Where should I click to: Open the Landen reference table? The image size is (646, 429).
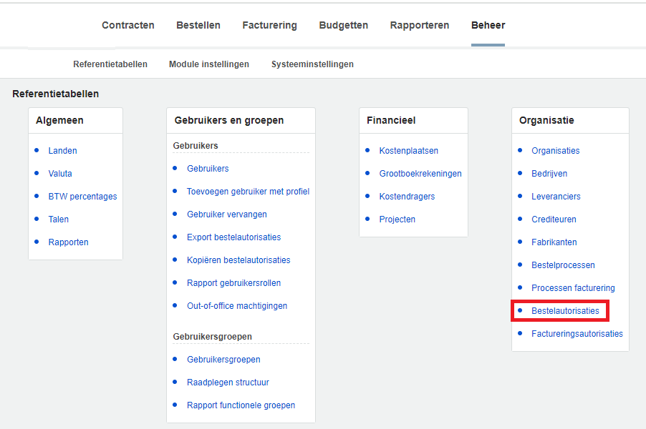[x=62, y=151]
